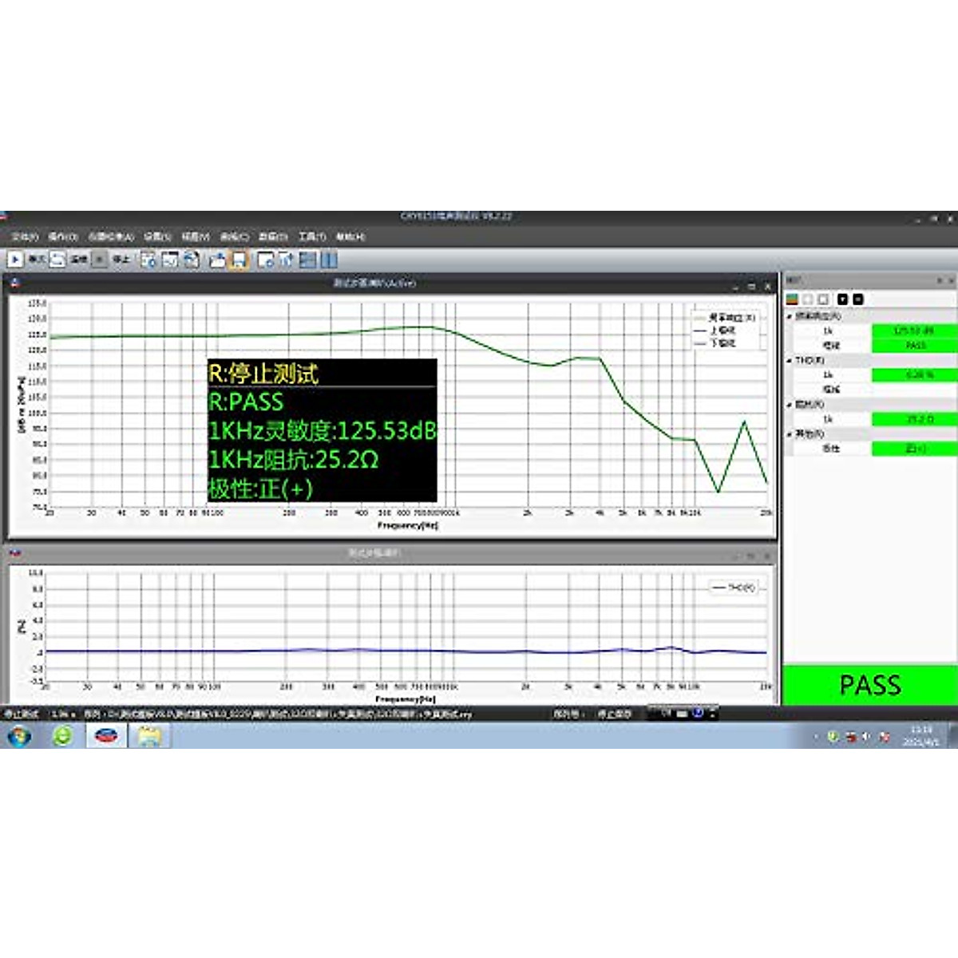Image resolution: width=958 pixels, height=958 pixels.
Task: Toggle the second black square button in results panel
Action: [858, 299]
